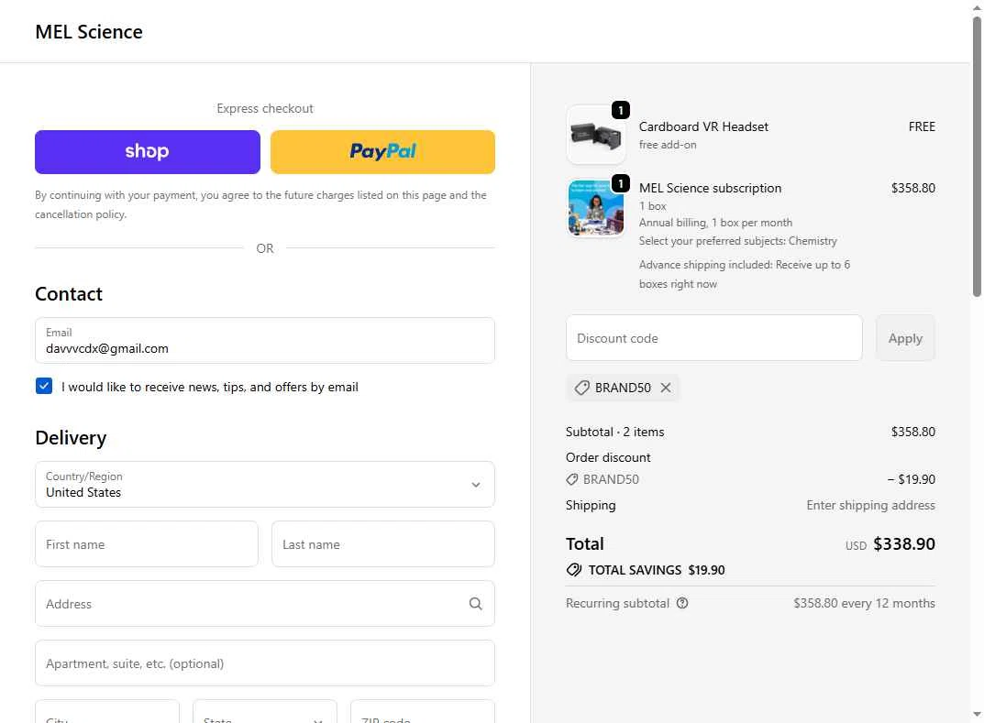
Task: Open the MEL Science subscription thumbnail
Action: pyautogui.click(x=595, y=208)
